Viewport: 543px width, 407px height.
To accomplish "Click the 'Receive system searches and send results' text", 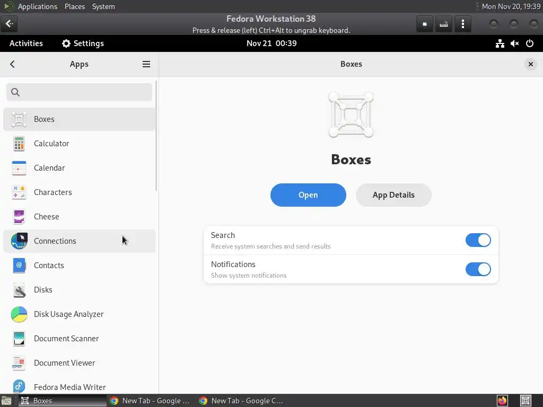I will (x=270, y=246).
